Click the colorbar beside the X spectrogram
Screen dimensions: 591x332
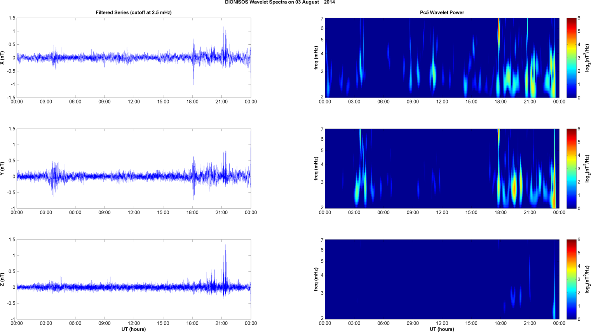pyautogui.click(x=571, y=58)
